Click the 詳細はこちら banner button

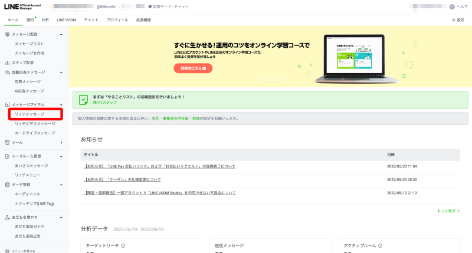(x=192, y=68)
